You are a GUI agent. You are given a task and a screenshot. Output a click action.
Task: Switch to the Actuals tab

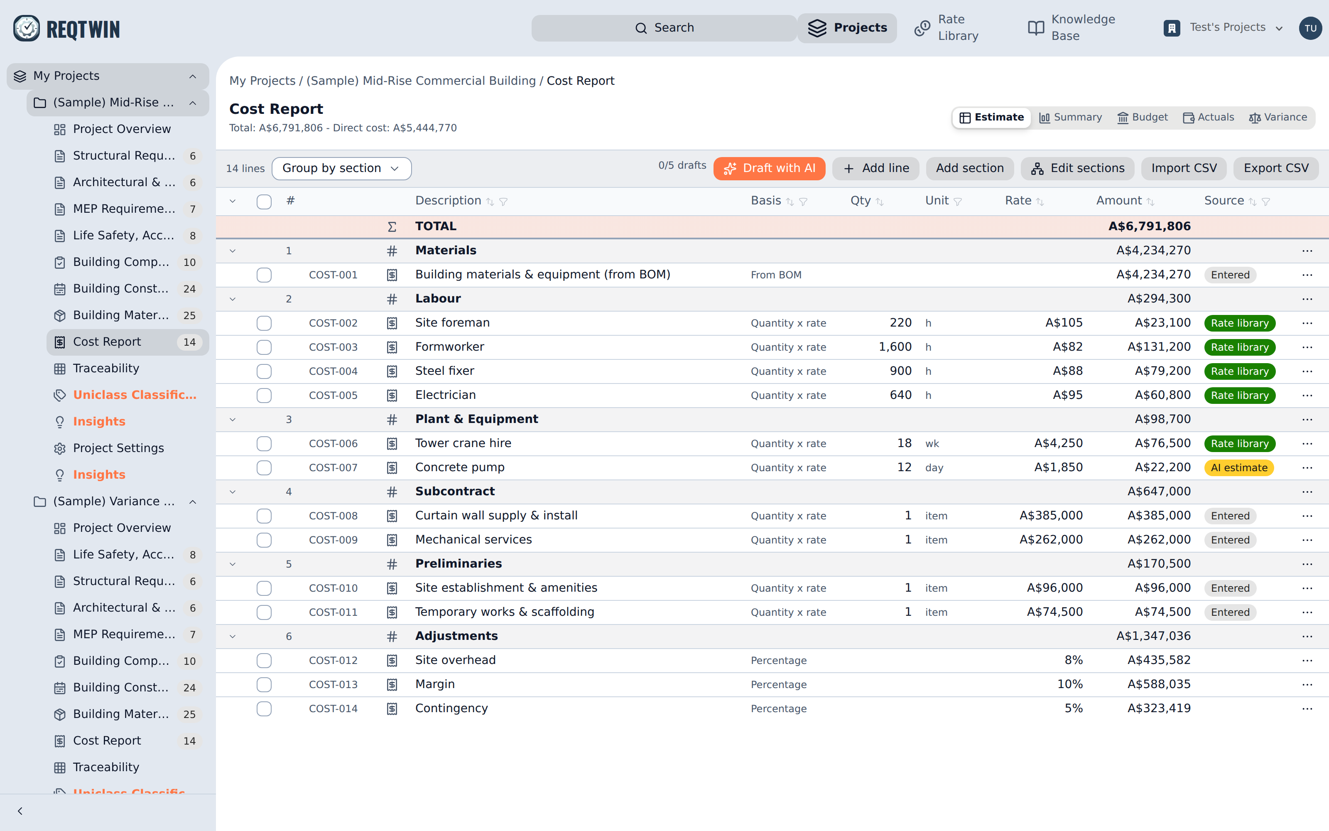click(1208, 118)
